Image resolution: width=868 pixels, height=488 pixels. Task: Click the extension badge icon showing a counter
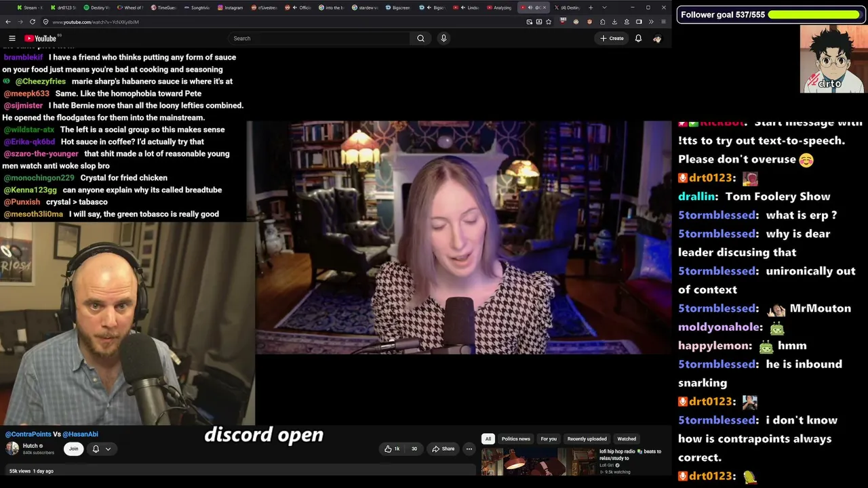point(563,21)
